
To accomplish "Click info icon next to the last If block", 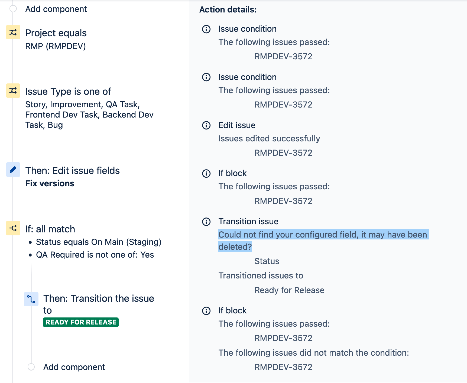I will coord(206,311).
